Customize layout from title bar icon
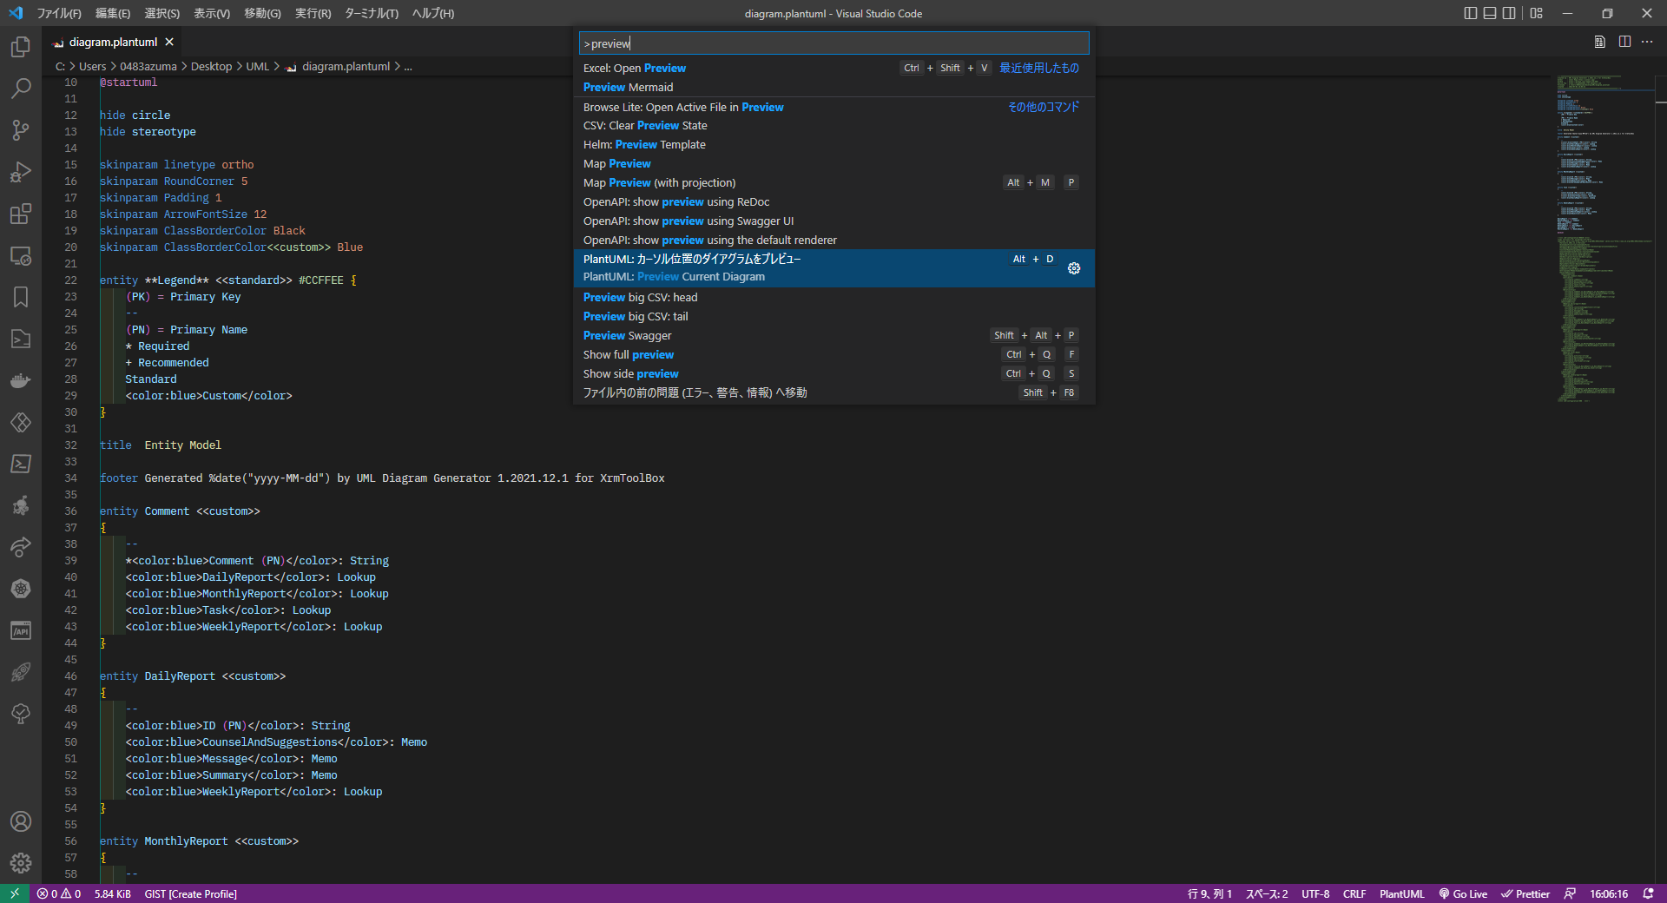This screenshot has height=903, width=1667. [1537, 13]
